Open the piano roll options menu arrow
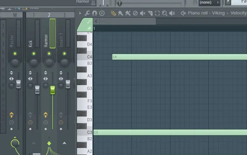 (80, 13)
